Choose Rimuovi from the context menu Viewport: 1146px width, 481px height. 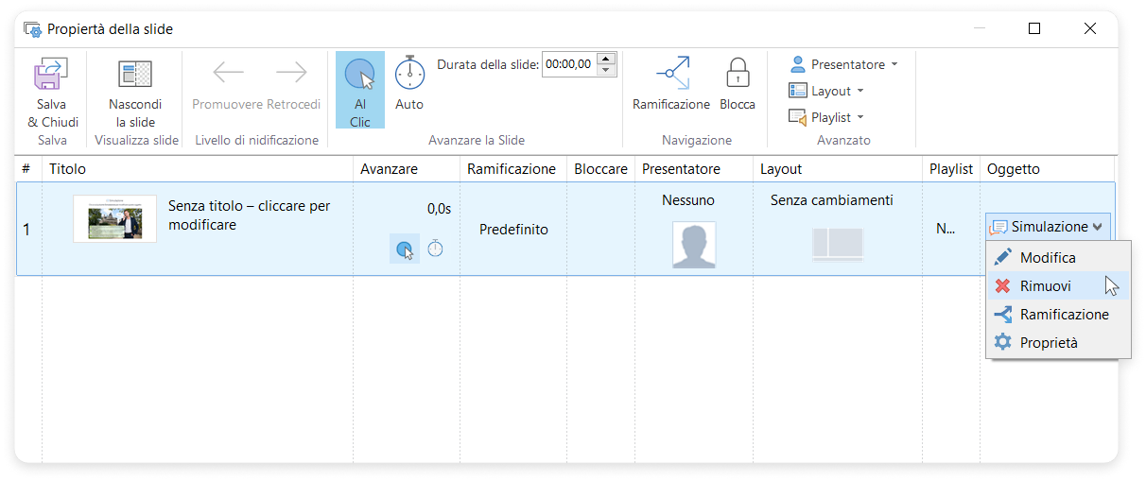(x=1045, y=286)
